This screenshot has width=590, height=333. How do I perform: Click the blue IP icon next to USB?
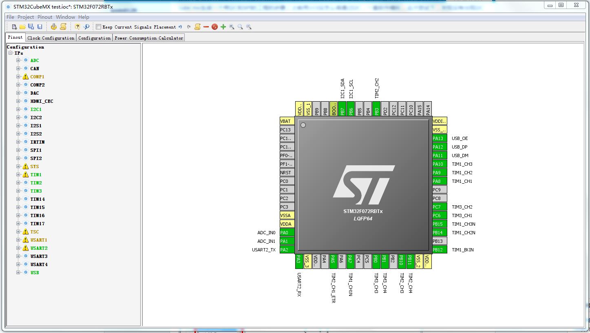26,273
